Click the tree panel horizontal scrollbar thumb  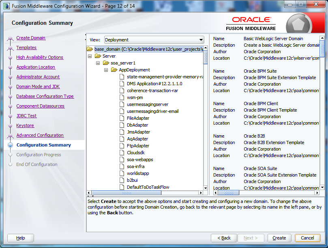[x=126, y=193]
